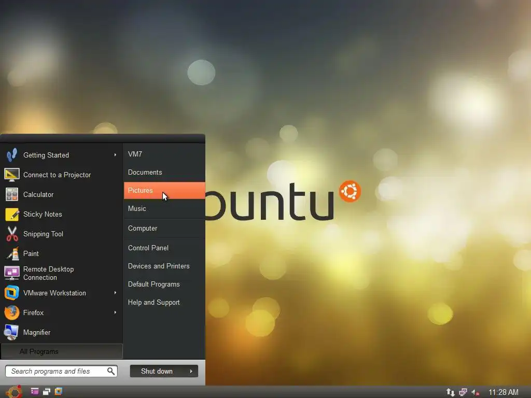Screen dimensions: 531x398
Task: Click the Sticky Notes label
Action: 43,214
